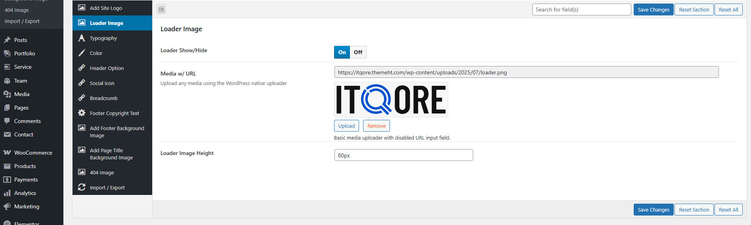The width and height of the screenshot is (751, 225).
Task: Select the Breadcrumb settings tab
Action: pos(103,98)
